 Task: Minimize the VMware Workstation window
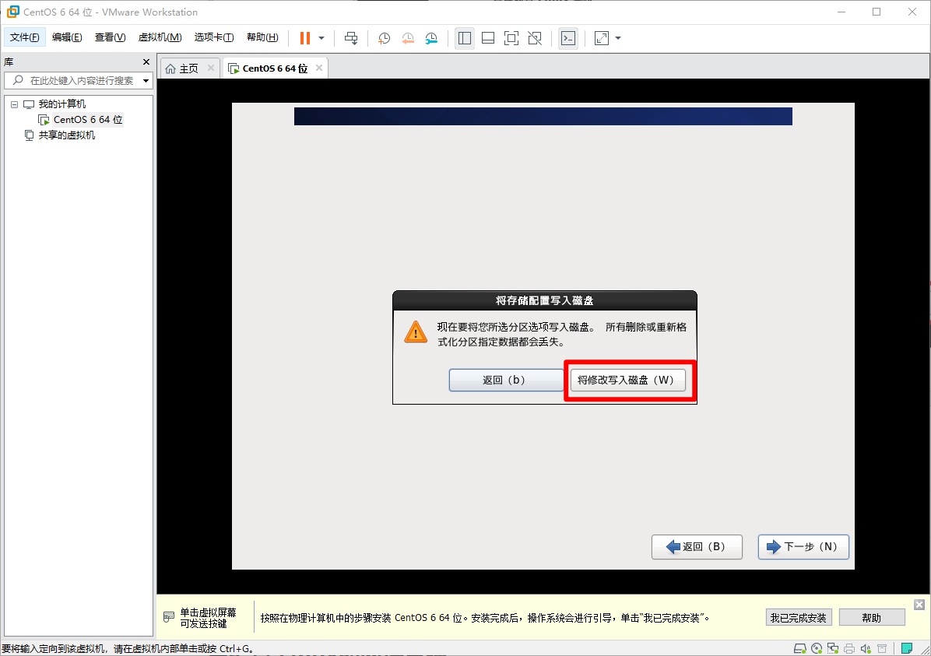(841, 12)
